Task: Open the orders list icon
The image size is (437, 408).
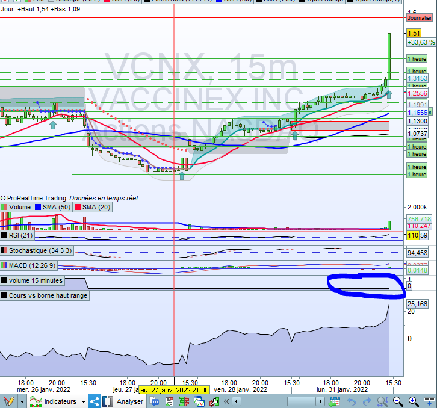Action: pyautogui.click(x=169, y=401)
